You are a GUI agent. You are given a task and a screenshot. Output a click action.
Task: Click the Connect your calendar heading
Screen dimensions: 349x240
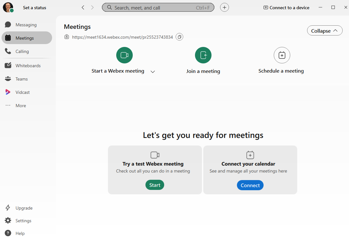pyautogui.click(x=248, y=164)
